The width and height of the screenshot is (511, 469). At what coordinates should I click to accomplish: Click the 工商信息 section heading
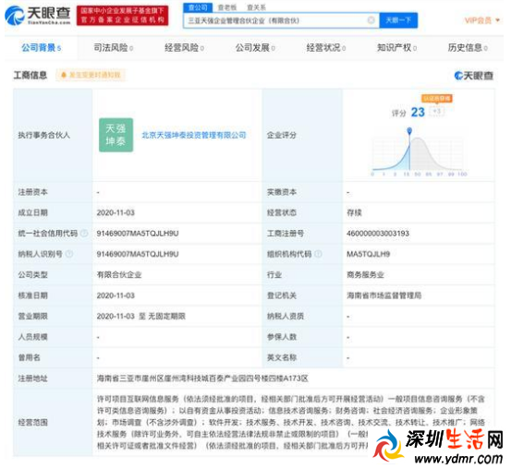pyautogui.click(x=30, y=75)
